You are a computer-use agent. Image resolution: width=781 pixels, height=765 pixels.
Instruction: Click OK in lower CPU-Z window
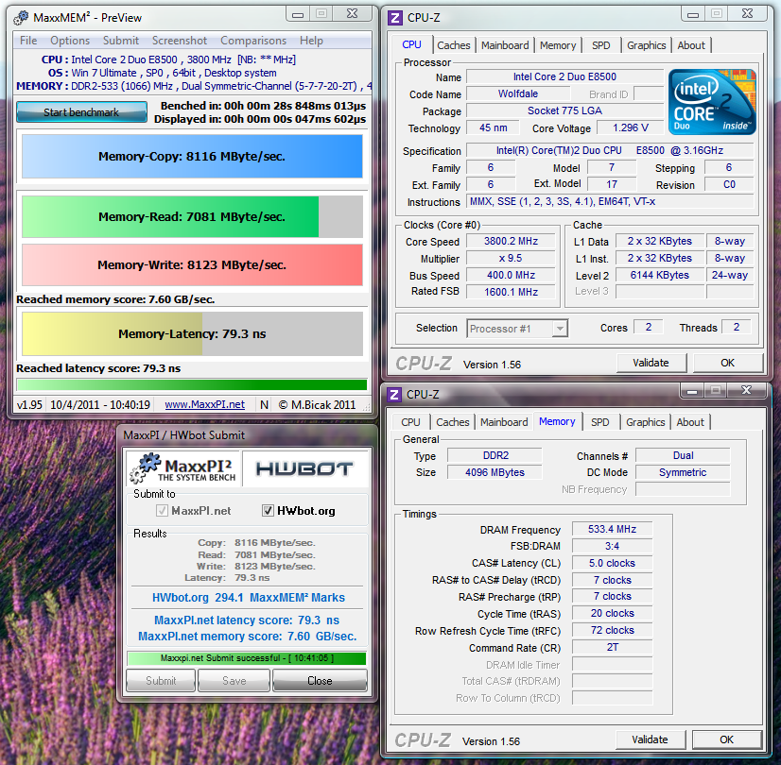pos(727,739)
